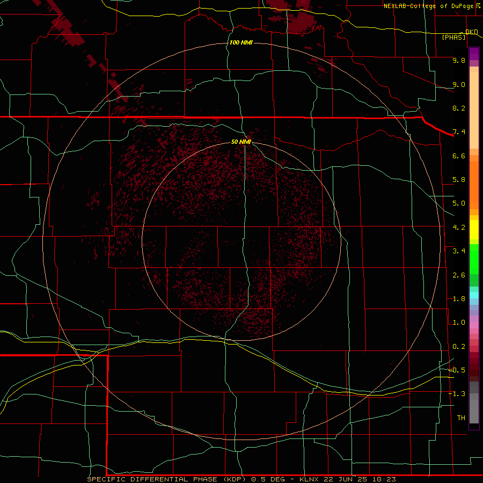Click the TH label on color scale

point(461,418)
